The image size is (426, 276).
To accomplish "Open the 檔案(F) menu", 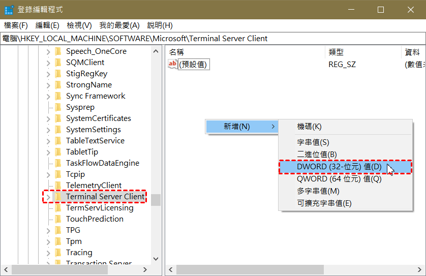I will click(16, 25).
